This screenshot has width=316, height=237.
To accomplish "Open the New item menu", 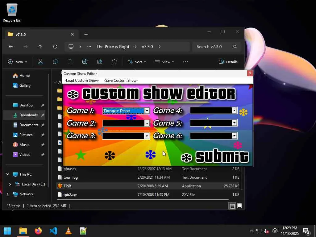I will [17, 62].
